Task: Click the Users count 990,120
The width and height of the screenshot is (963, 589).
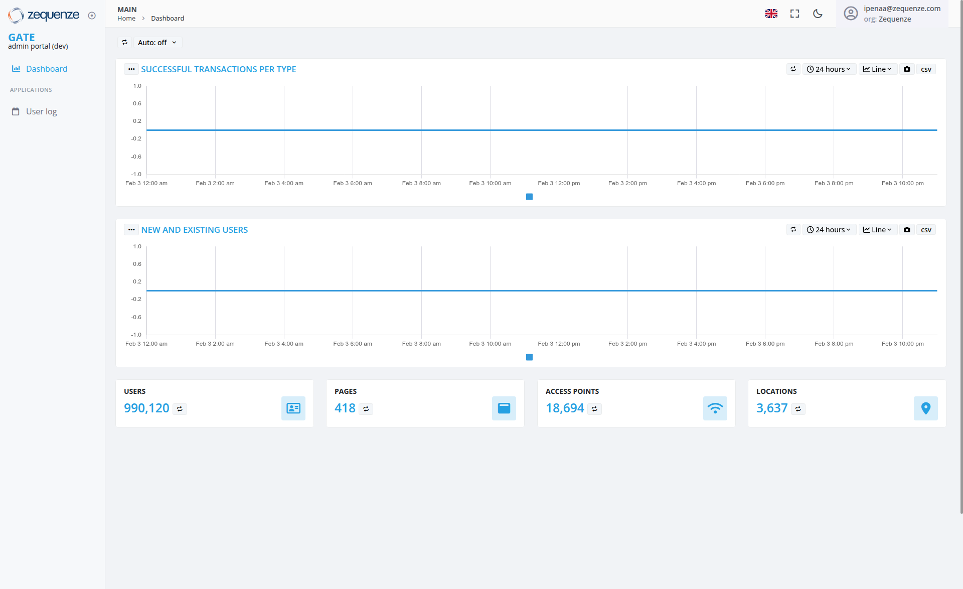Action: tap(146, 408)
